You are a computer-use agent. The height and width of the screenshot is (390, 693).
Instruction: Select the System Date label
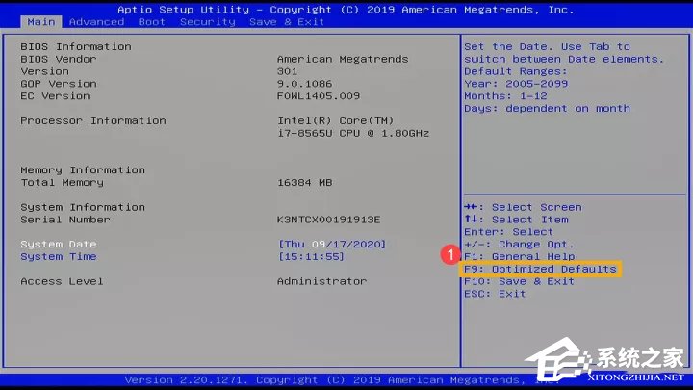tap(59, 245)
